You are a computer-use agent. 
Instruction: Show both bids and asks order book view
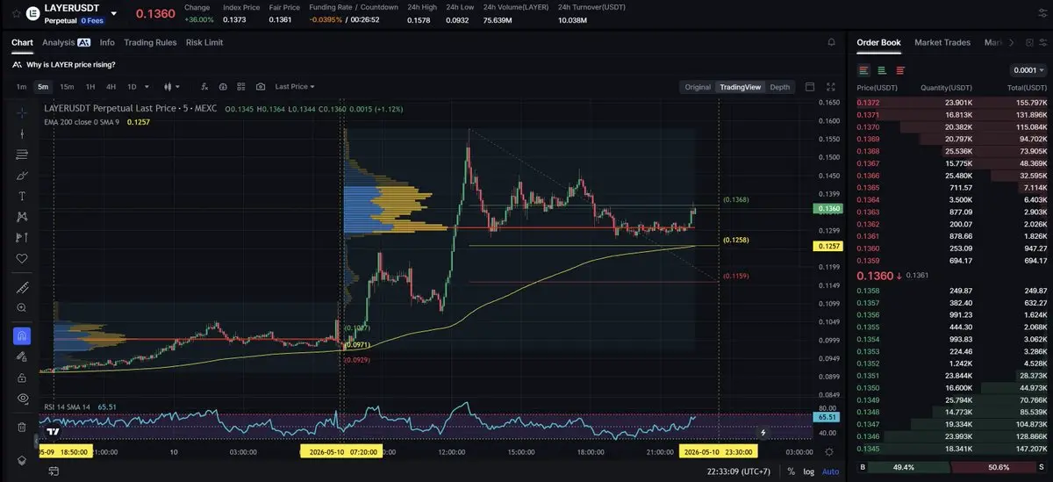pyautogui.click(x=864, y=70)
